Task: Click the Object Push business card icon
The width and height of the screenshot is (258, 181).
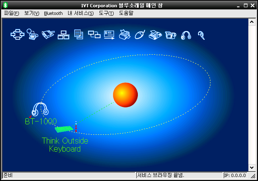Action: tap(109, 35)
